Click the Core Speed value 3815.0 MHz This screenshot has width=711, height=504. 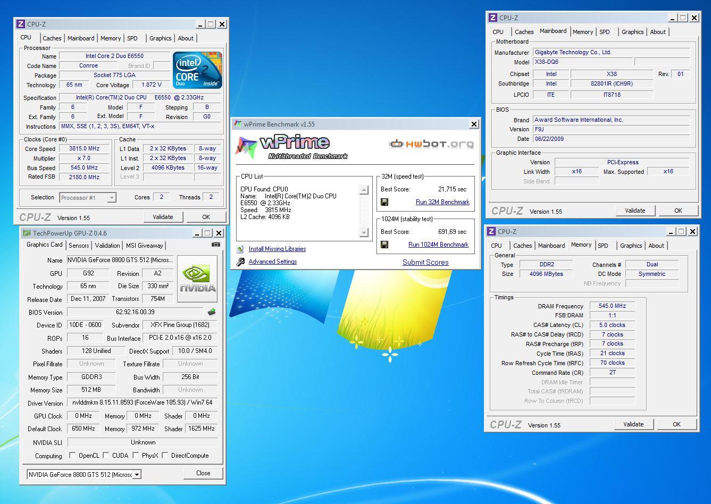click(x=85, y=149)
